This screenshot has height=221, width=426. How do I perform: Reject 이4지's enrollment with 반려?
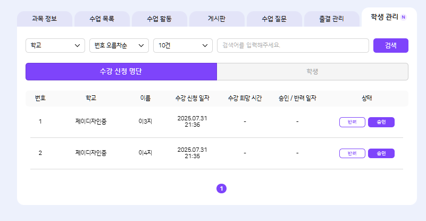coord(352,153)
